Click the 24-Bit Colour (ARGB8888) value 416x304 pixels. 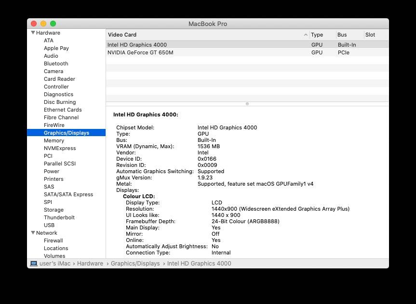pos(245,221)
